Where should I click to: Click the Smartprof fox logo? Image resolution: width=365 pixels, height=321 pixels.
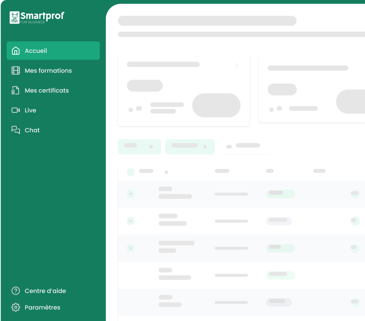(x=15, y=17)
